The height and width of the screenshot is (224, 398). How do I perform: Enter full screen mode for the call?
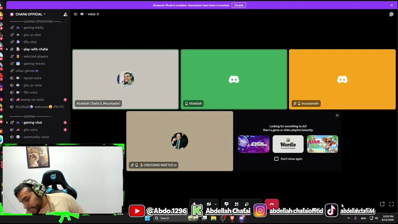391,204
